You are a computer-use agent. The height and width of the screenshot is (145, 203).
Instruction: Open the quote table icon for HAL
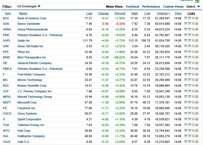click(x=186, y=136)
